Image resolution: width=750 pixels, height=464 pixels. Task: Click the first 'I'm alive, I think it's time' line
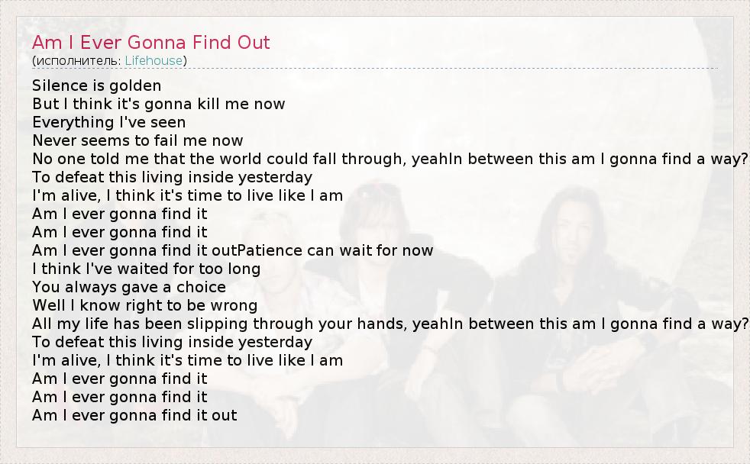tap(187, 195)
